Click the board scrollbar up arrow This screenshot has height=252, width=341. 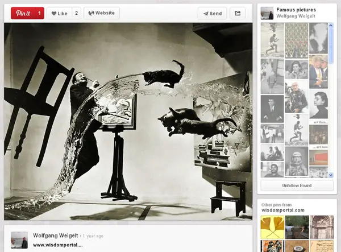click(x=331, y=26)
